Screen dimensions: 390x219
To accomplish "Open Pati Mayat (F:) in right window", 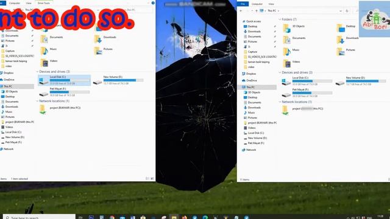I will [x=307, y=92].
